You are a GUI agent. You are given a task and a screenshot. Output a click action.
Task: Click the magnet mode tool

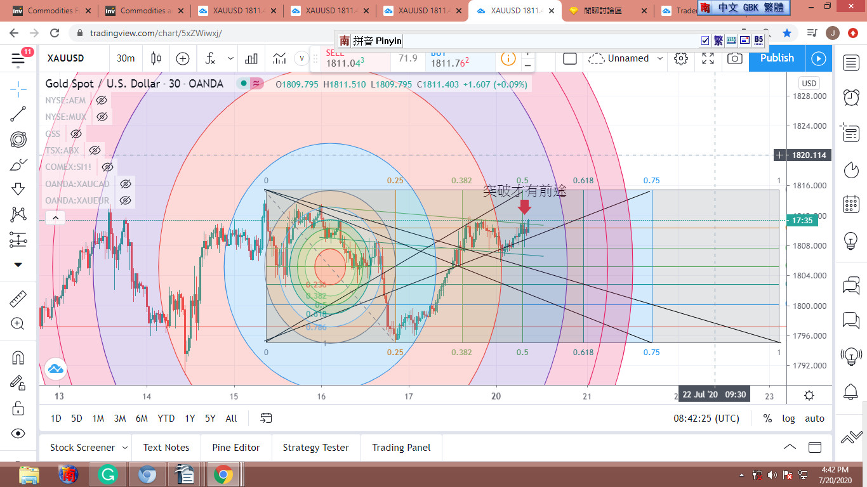tap(18, 358)
